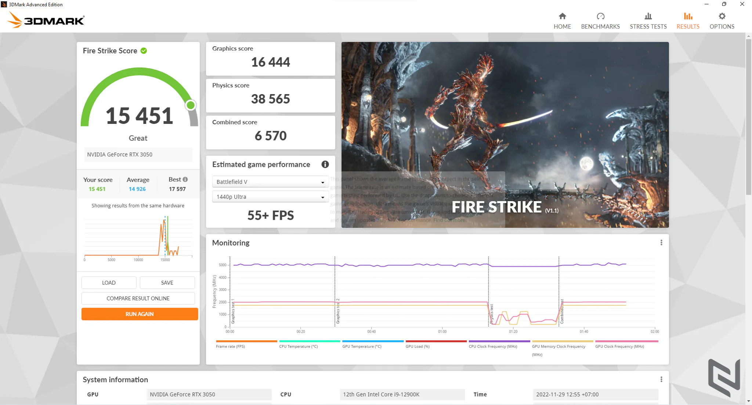
Task: Click the Find out more link in tooltip
Action: [x=449, y=220]
